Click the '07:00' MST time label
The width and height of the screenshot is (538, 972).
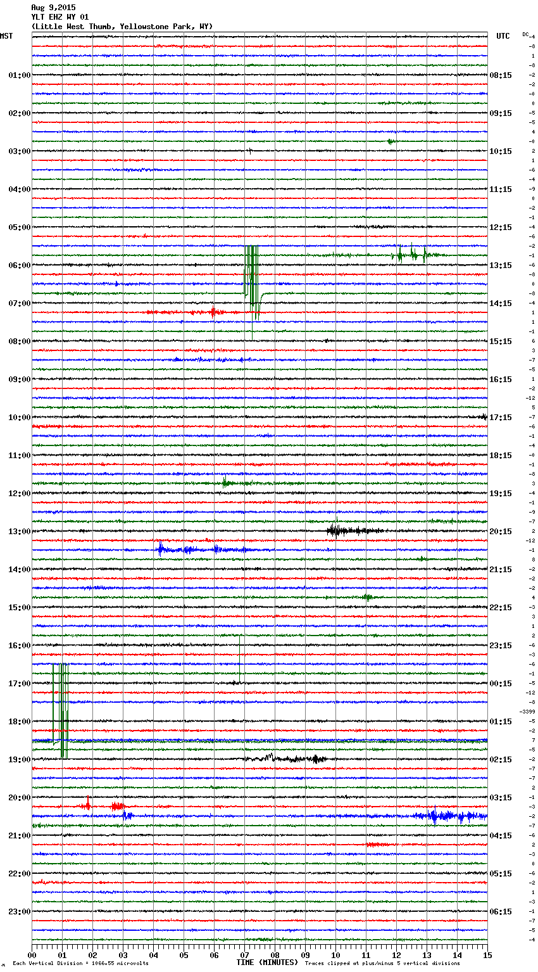(20, 304)
